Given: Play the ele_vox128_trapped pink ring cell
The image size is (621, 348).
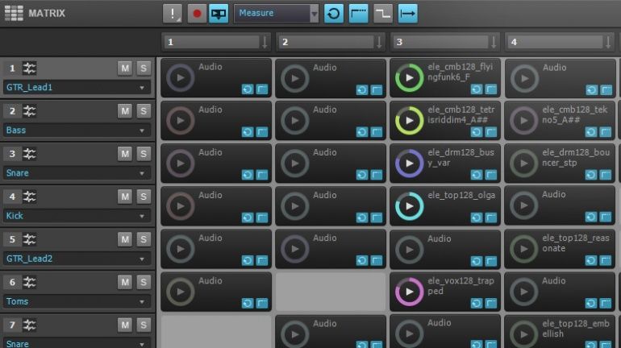Looking at the screenshot, I should [x=410, y=292].
